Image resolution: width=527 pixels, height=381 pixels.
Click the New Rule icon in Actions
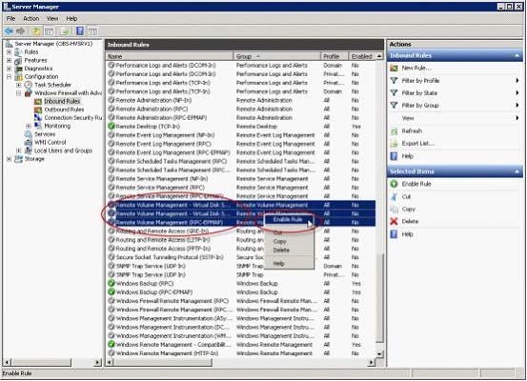tap(394, 68)
